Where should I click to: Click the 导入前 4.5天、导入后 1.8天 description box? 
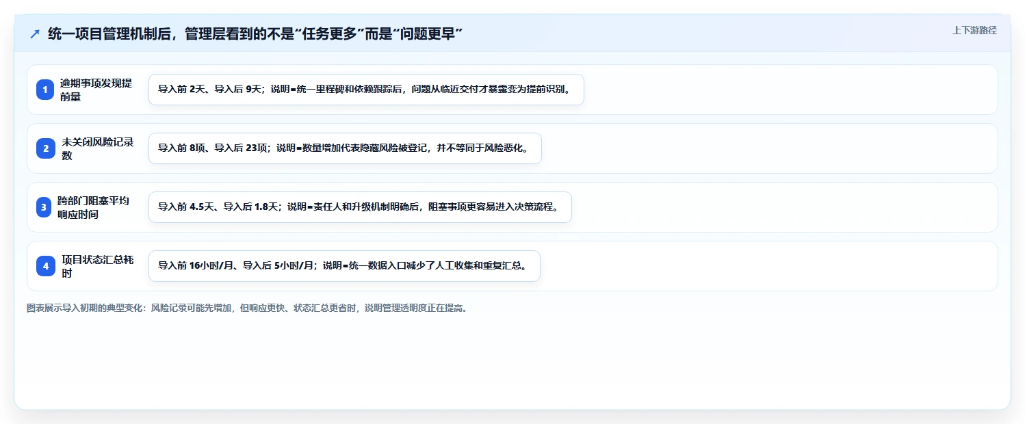tap(360, 207)
